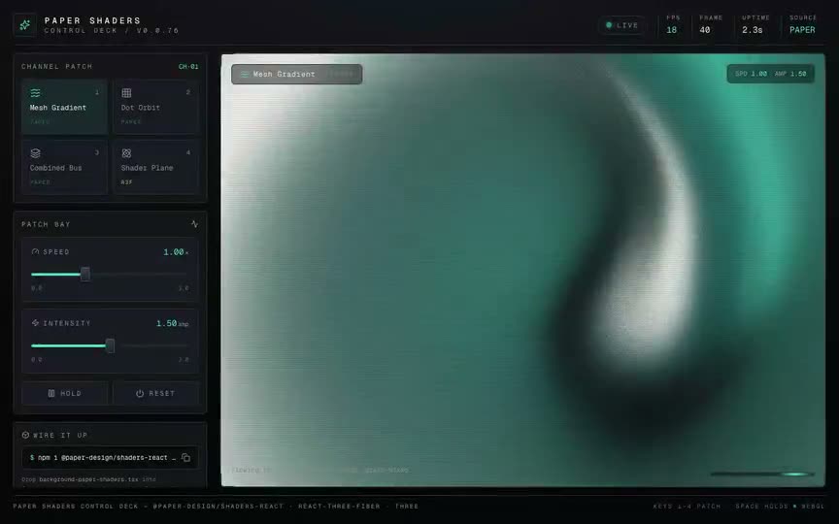The image size is (839, 524).
Task: Click the PAPER SHADERS title
Action: [x=92, y=20]
